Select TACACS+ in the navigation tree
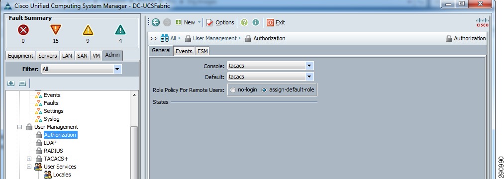This screenshot has height=179, width=504. 56,159
